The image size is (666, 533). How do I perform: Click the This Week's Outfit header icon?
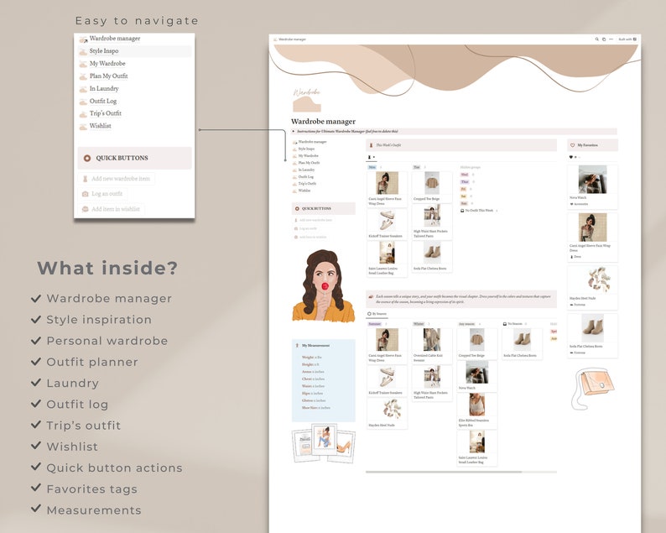371,145
